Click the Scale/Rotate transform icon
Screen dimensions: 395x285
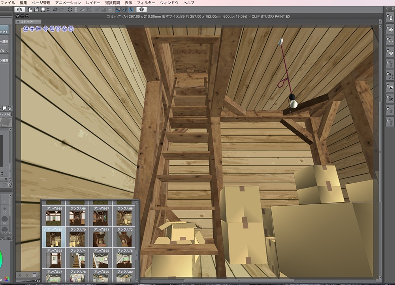point(88,9)
